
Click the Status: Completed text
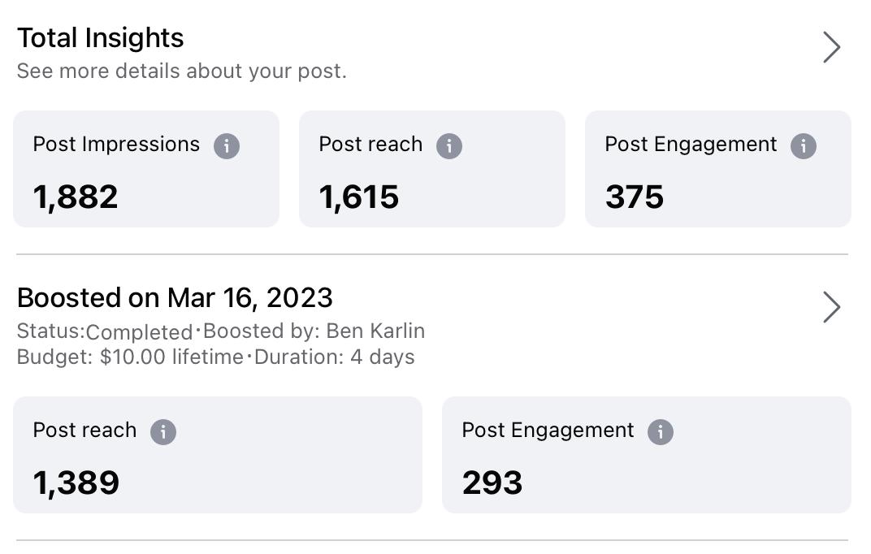(x=105, y=332)
